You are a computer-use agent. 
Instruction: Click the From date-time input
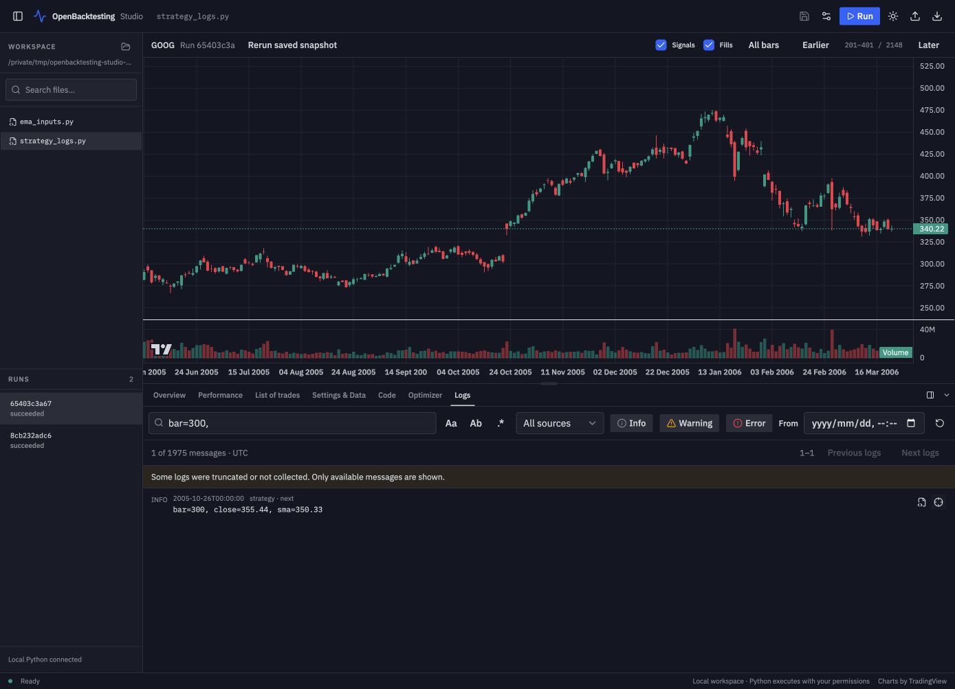tap(864, 423)
